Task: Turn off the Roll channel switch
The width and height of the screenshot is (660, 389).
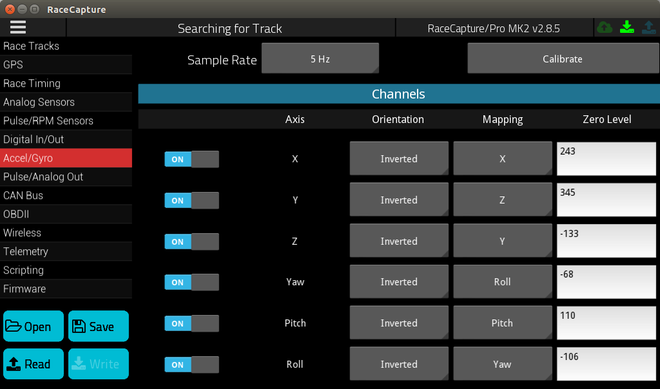Action: (191, 365)
